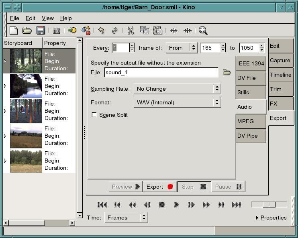This screenshot has width=298, height=238.
Task: Browse for output file with folder icon
Action: 227,72
